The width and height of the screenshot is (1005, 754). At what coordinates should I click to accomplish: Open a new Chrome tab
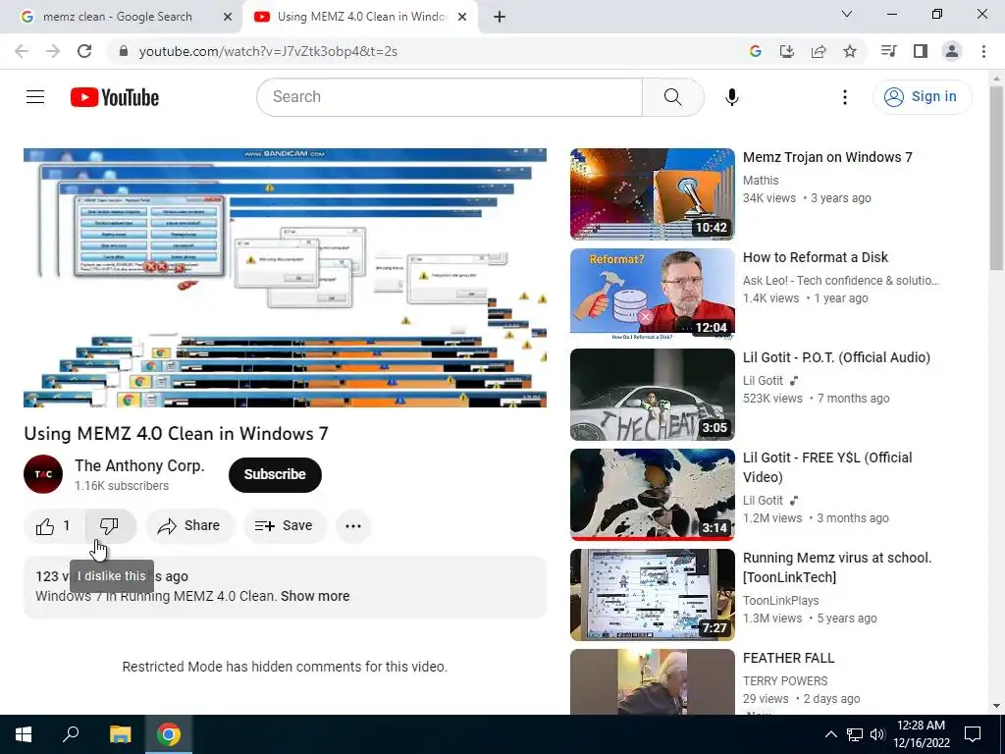click(500, 17)
